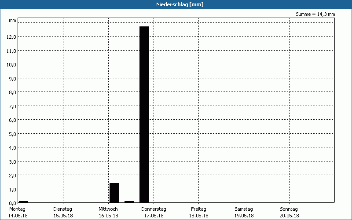Click the '9,0' y-axis value

click(x=13, y=79)
